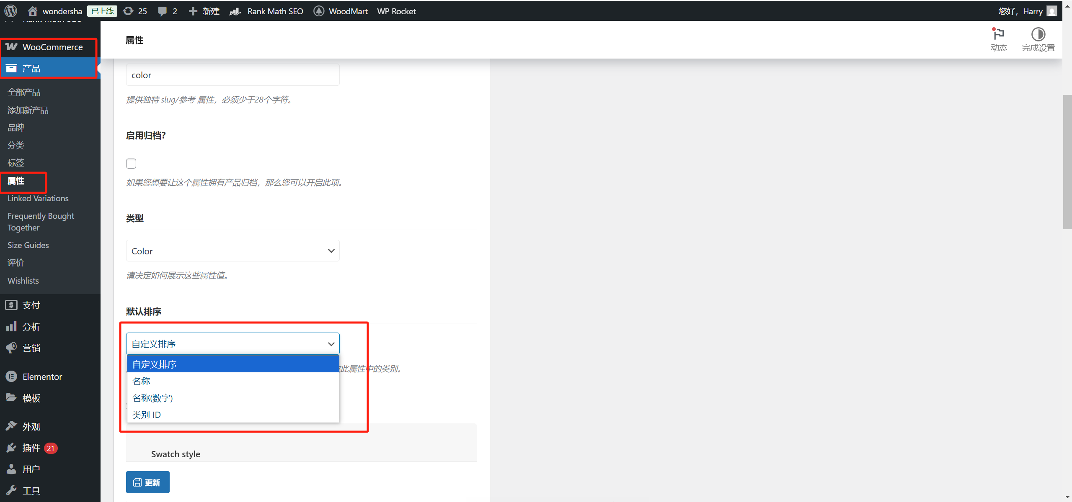This screenshot has height=502, width=1072.
Task: Choose 名称(数字) from the sort options
Action: click(153, 398)
